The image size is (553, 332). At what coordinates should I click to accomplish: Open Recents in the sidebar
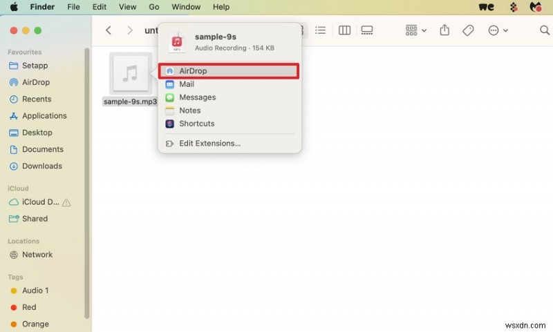click(x=37, y=99)
